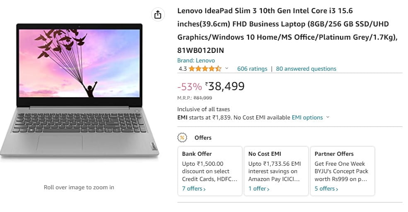View 1 offer under No Cost EMI

tap(259, 188)
